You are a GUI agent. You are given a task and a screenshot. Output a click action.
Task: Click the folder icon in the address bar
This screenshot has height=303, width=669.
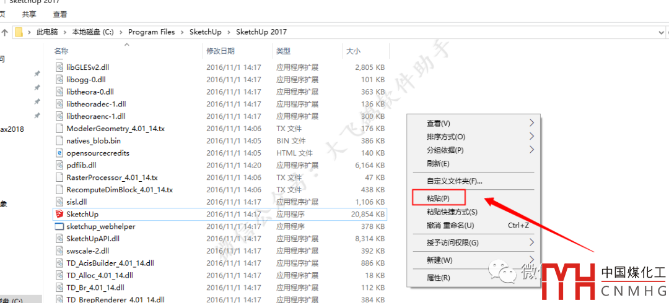tap(19, 32)
